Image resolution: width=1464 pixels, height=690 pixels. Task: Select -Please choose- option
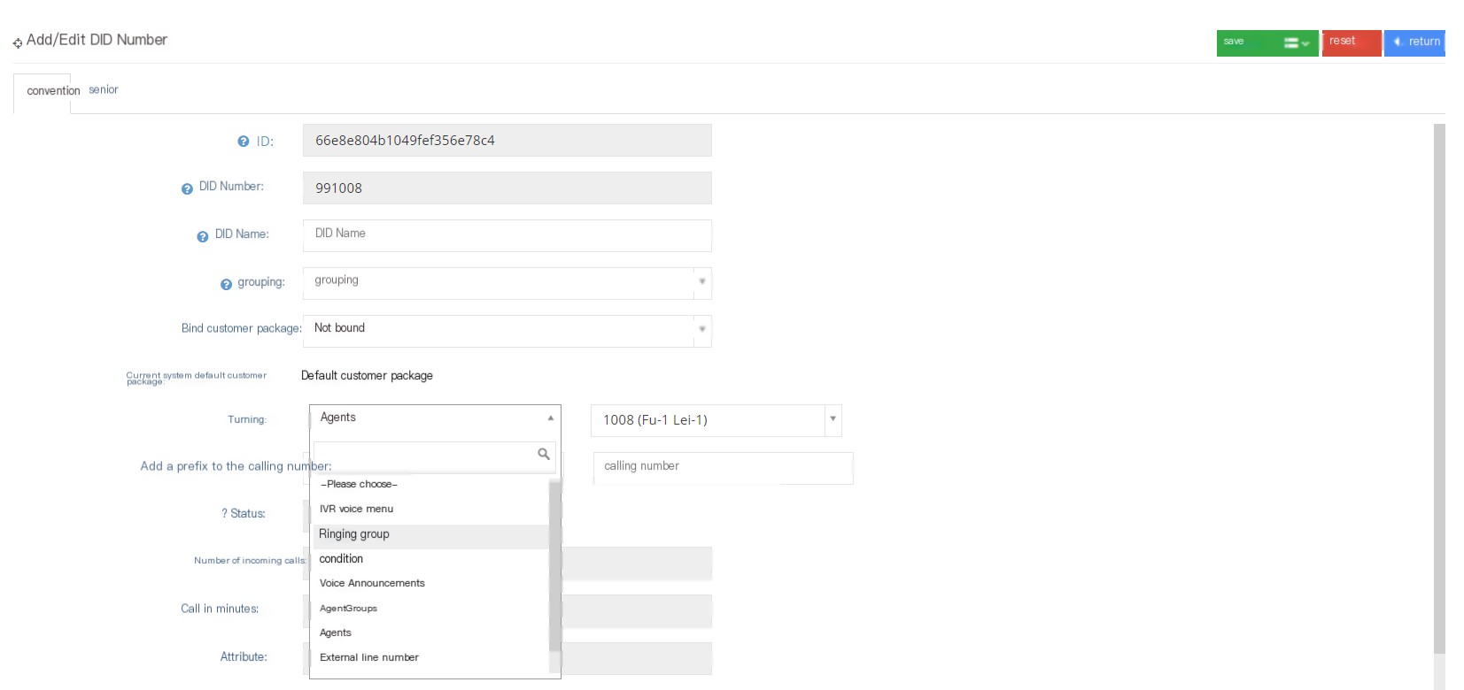click(431, 484)
